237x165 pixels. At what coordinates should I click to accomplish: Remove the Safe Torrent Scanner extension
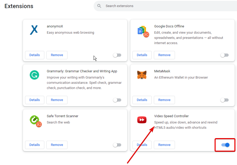click(x=57, y=145)
